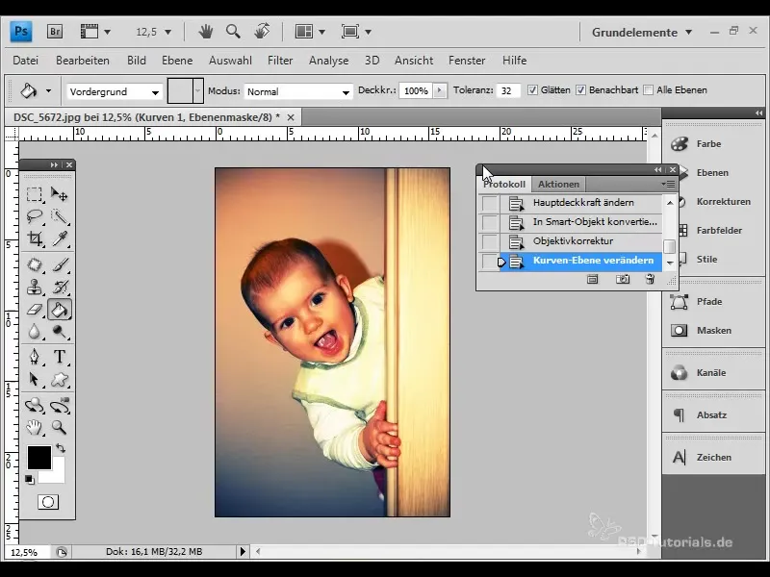Open the Kanäle panel
The image size is (770, 577).
(x=713, y=373)
